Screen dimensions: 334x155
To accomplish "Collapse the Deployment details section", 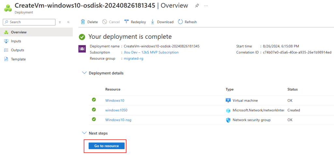I will 84,73.
